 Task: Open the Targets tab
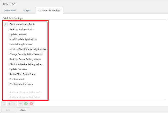click(27, 11)
